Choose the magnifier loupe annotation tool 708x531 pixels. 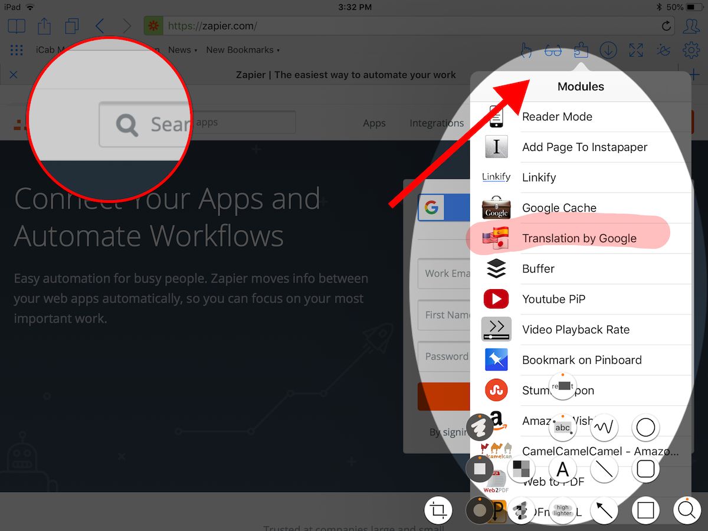[x=687, y=510]
